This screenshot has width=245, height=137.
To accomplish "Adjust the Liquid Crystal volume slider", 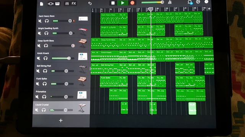I will tap(61, 110).
